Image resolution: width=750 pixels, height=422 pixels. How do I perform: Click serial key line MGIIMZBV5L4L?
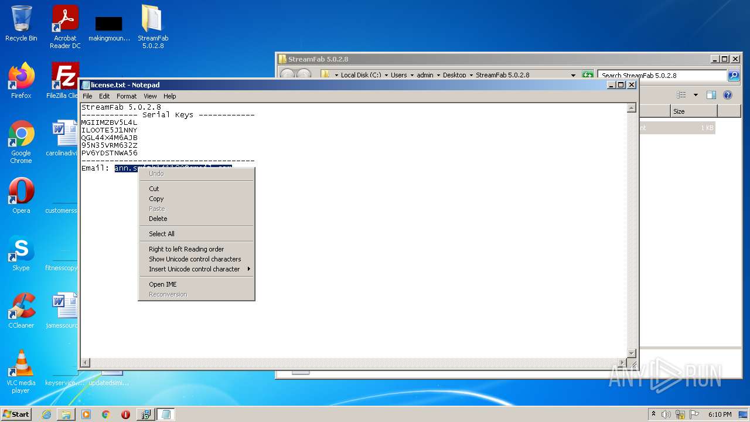(109, 122)
